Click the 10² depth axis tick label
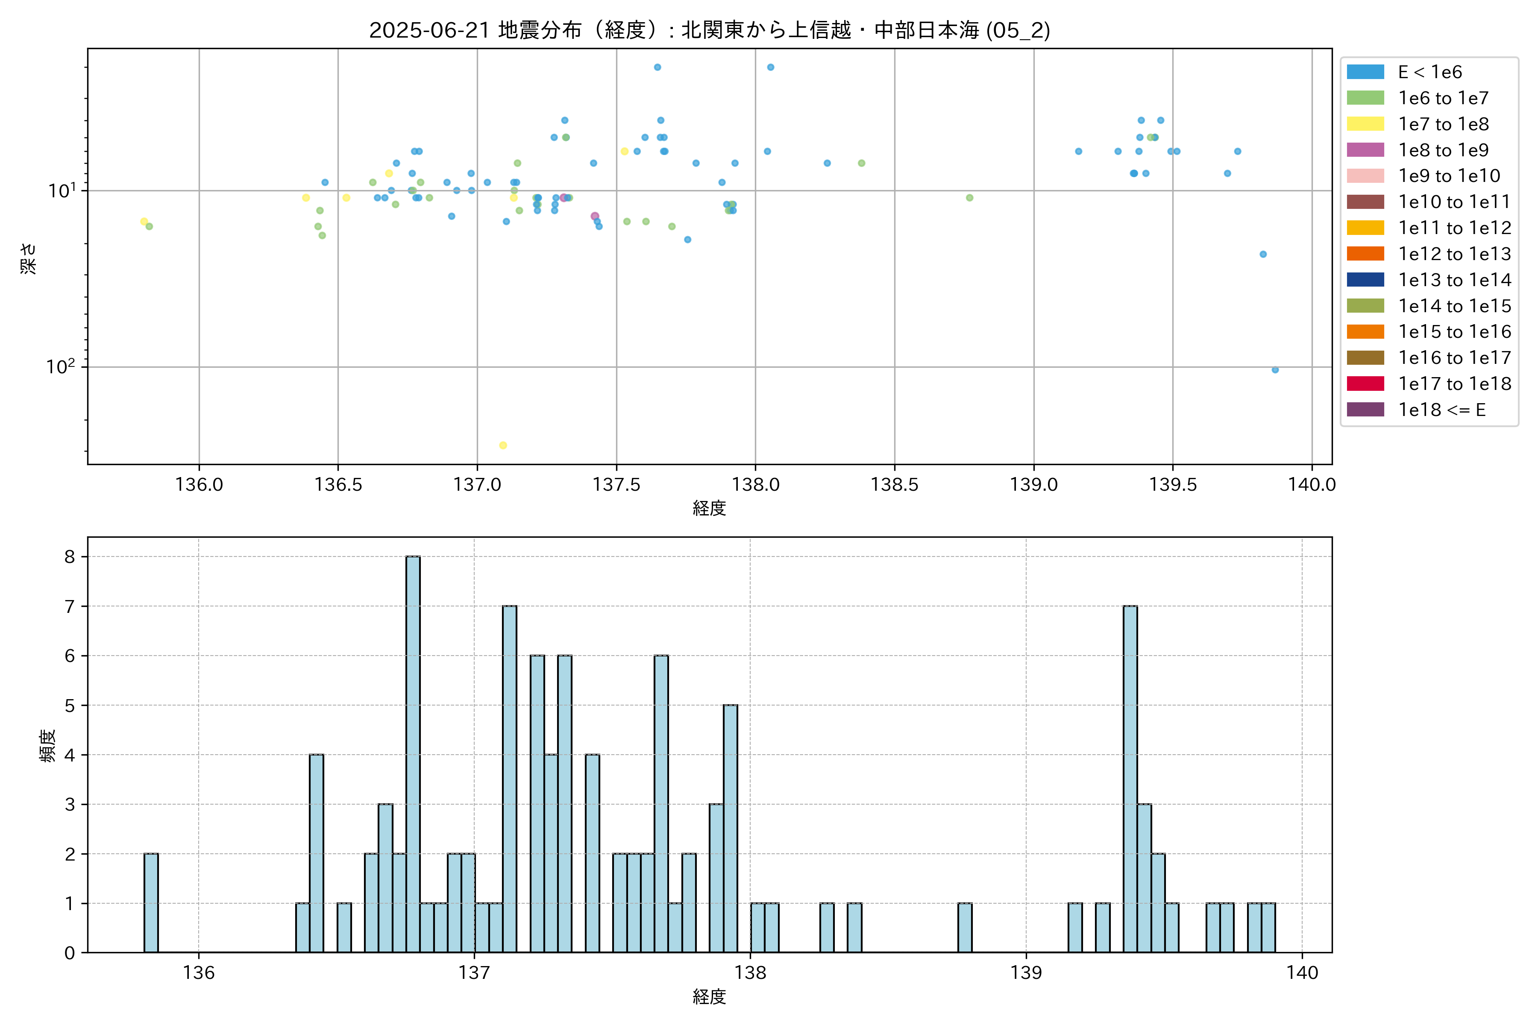The height and width of the screenshot is (1025, 1538). pos(60,367)
